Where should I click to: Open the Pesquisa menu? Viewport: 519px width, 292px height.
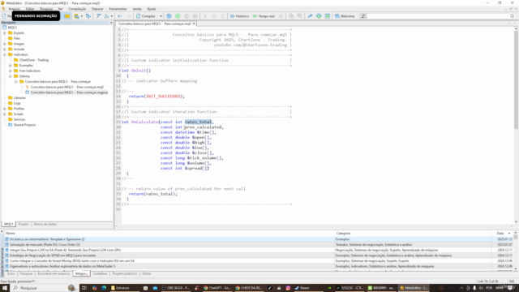click(x=46, y=9)
